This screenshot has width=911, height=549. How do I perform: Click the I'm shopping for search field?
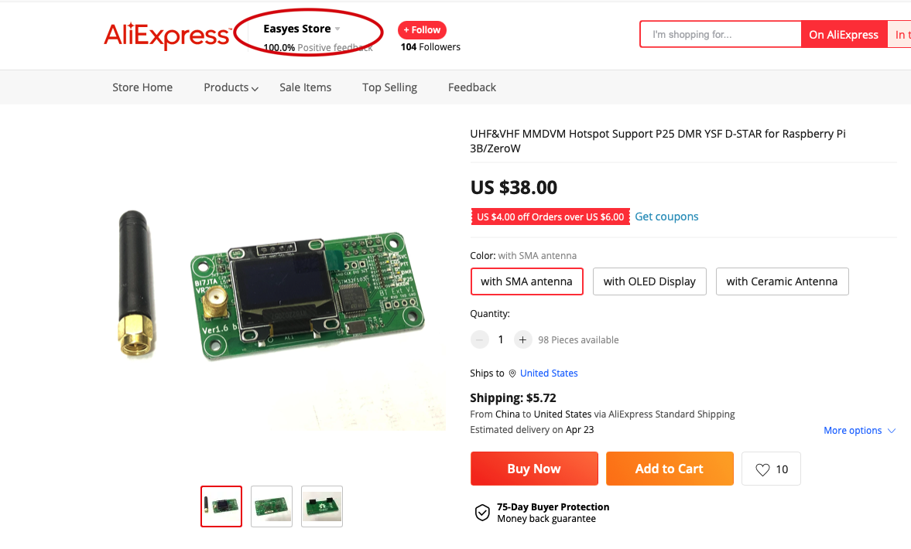[x=720, y=35]
